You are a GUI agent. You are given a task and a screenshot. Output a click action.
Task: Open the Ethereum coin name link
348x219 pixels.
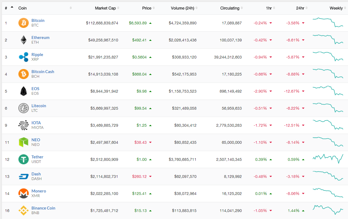[40, 37]
